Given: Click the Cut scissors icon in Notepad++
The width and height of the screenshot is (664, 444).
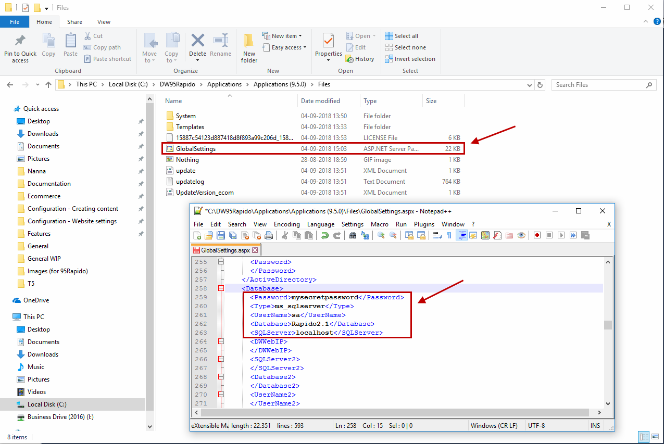Looking at the screenshot, I should click(285, 235).
